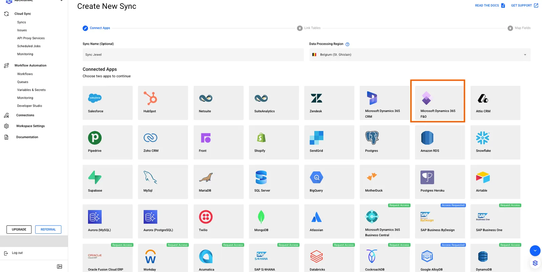542x272 pixels.
Task: Go to Scheduled Jobs
Action: point(29,46)
